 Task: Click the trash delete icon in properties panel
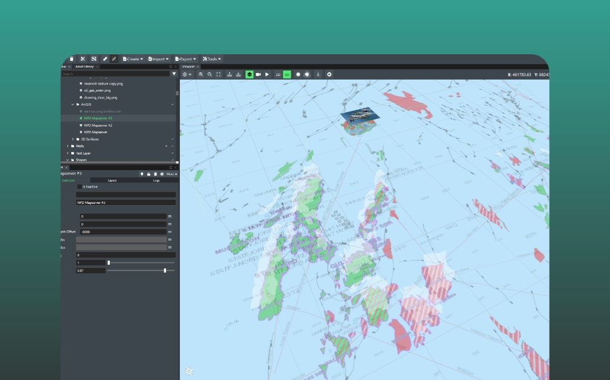[155, 174]
